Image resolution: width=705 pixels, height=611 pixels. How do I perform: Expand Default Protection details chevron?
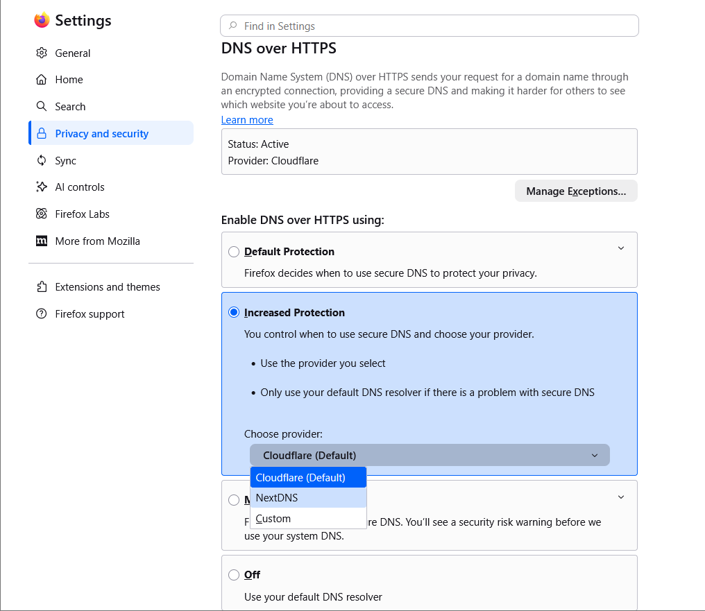pos(621,248)
